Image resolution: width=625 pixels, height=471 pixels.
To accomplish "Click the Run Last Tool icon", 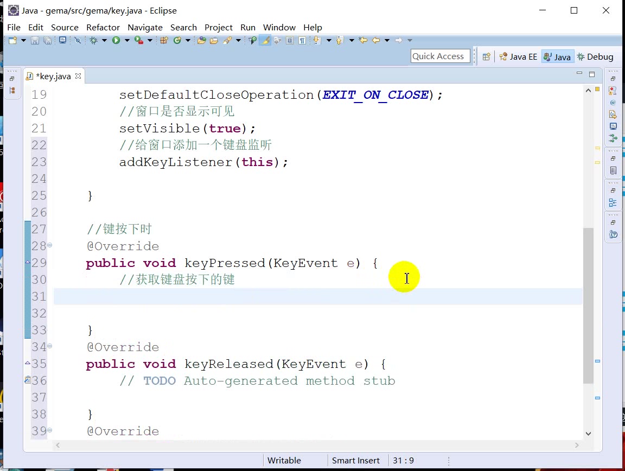I will click(x=139, y=40).
